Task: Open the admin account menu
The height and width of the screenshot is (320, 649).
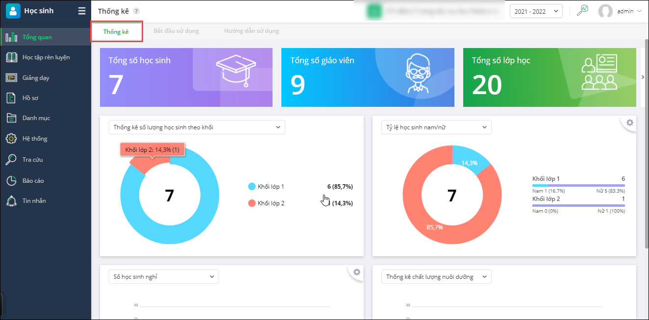Action: pos(620,11)
